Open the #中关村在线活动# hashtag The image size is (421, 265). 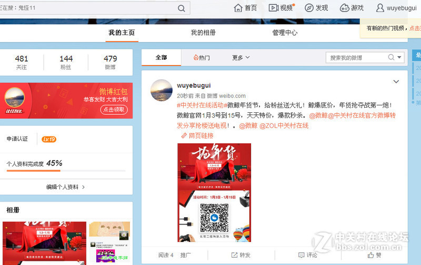(x=202, y=105)
